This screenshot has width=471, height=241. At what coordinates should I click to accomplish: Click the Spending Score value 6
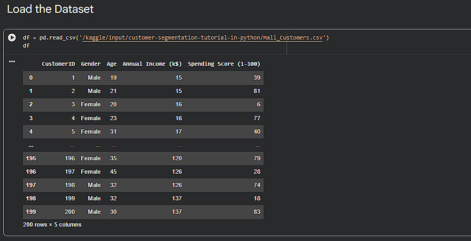pos(258,104)
